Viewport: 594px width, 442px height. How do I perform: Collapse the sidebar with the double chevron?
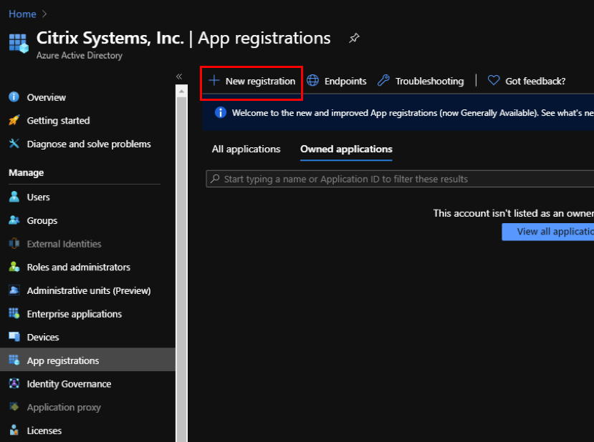[x=179, y=77]
